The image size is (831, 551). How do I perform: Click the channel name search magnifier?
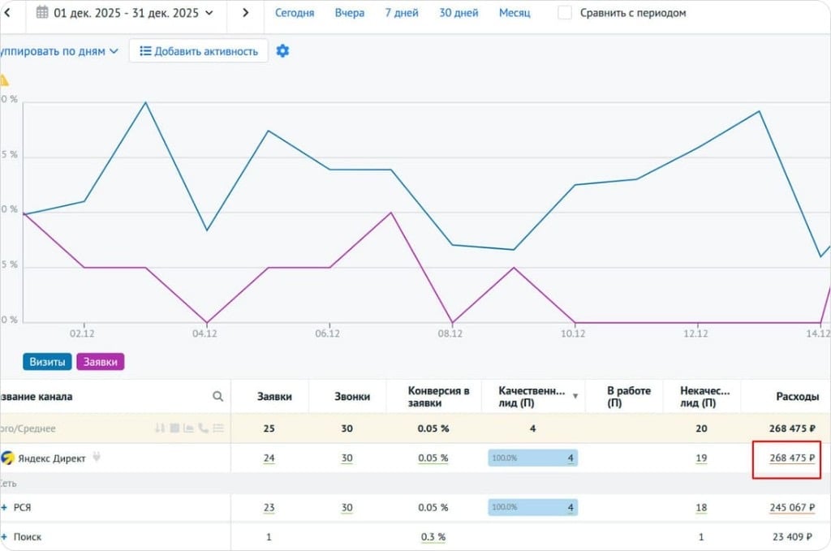(x=217, y=396)
